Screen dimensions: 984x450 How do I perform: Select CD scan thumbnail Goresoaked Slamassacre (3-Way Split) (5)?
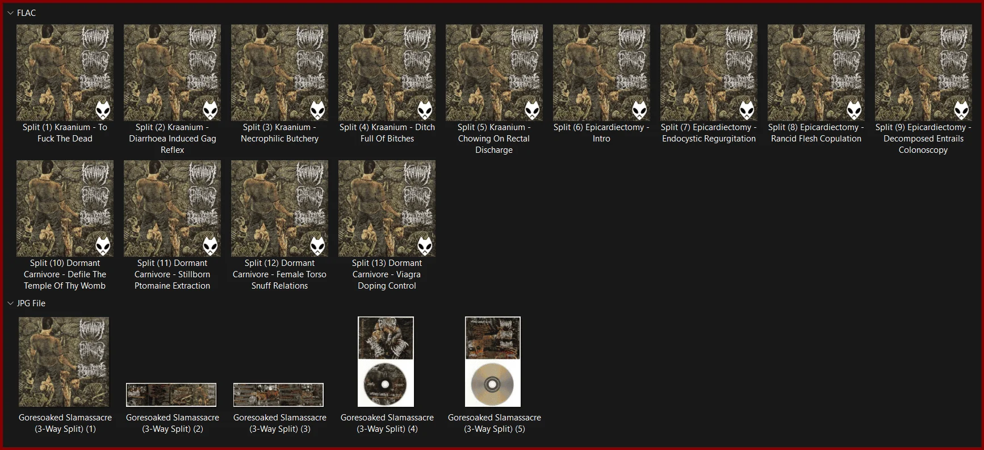[x=493, y=362]
